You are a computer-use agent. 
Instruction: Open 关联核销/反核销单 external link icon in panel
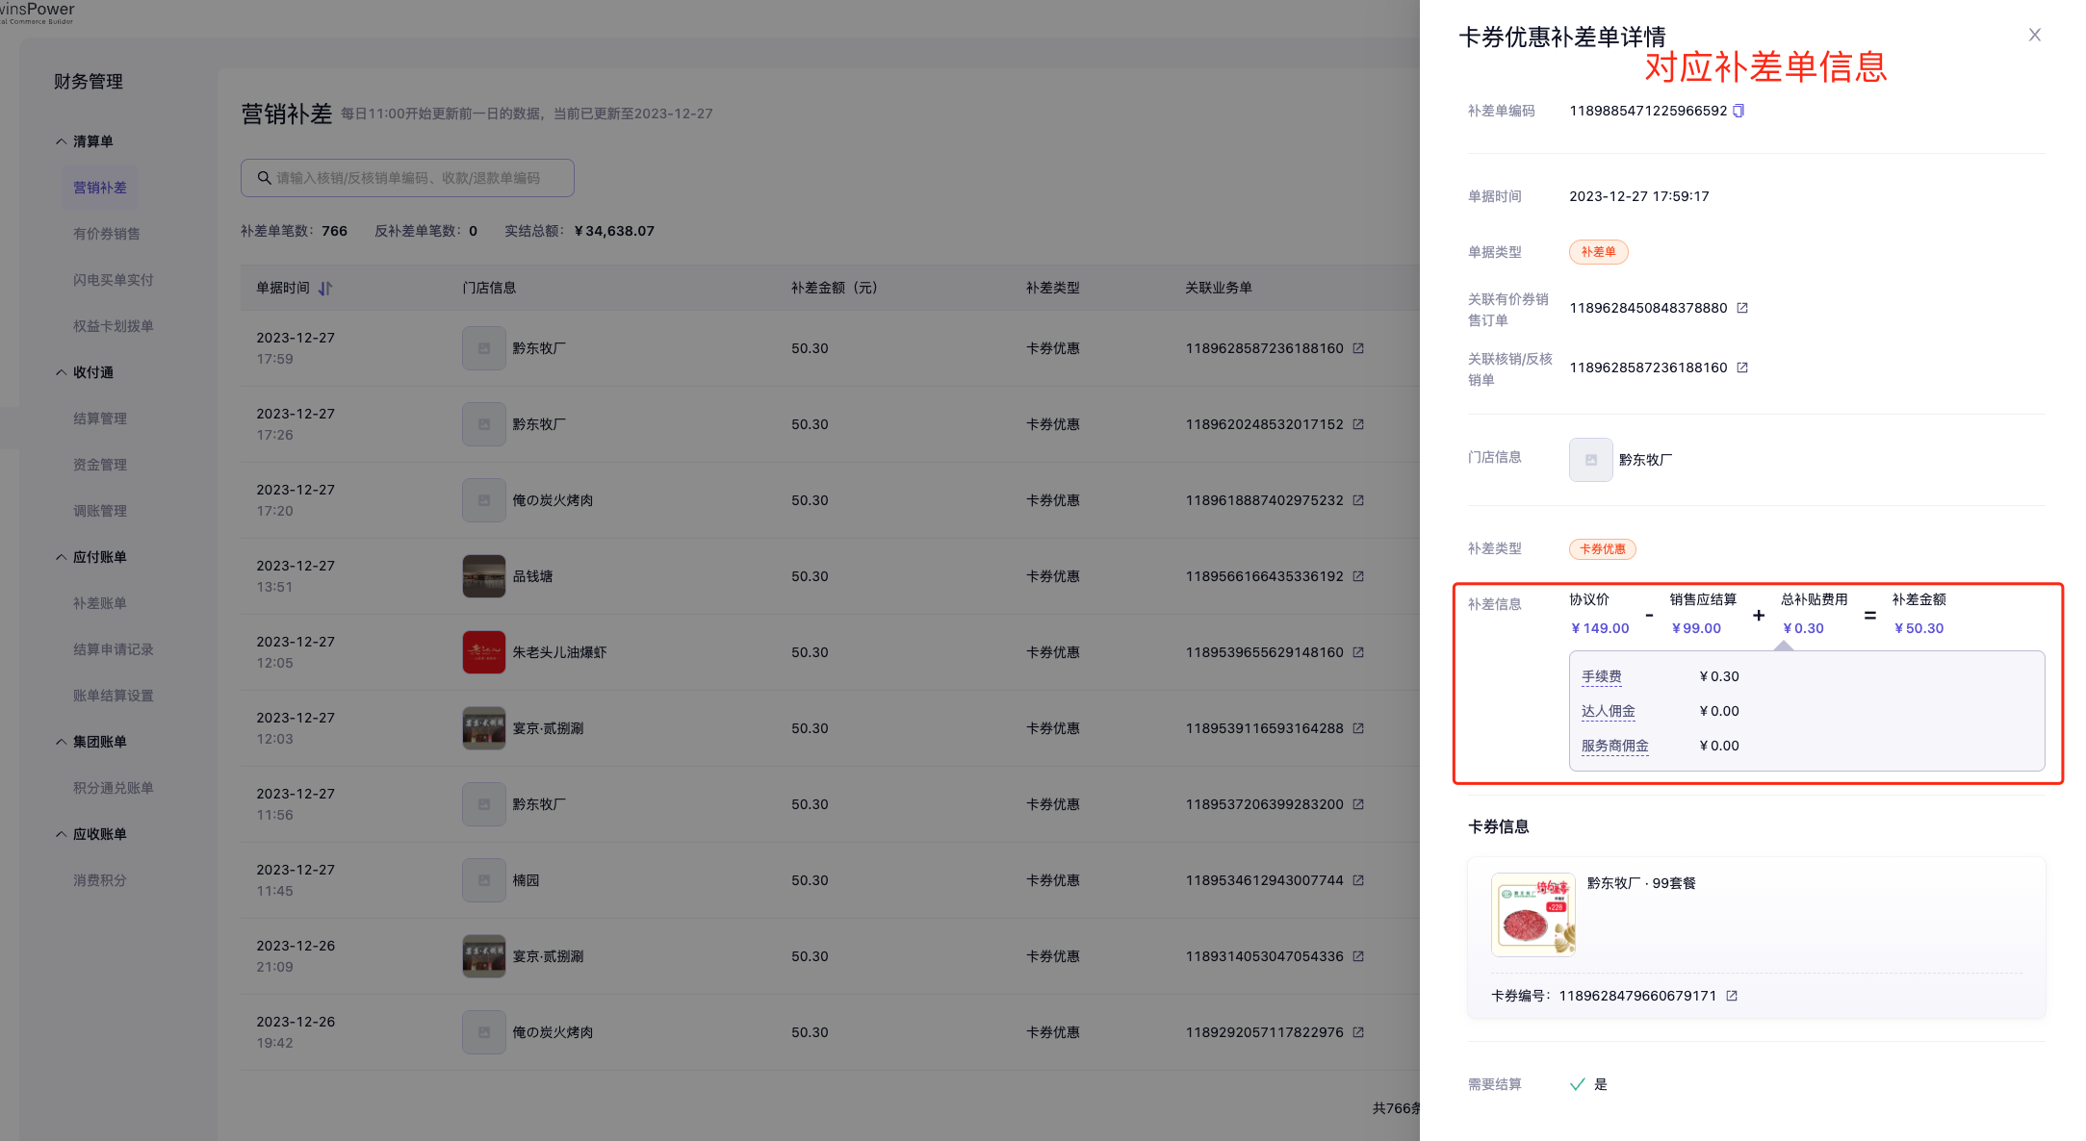(1741, 368)
